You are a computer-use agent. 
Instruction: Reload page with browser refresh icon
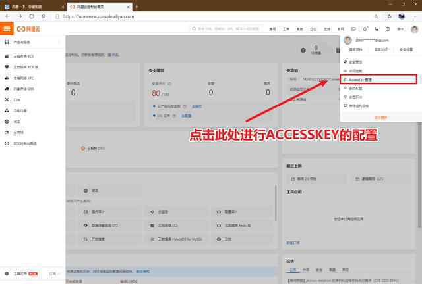click(32, 16)
